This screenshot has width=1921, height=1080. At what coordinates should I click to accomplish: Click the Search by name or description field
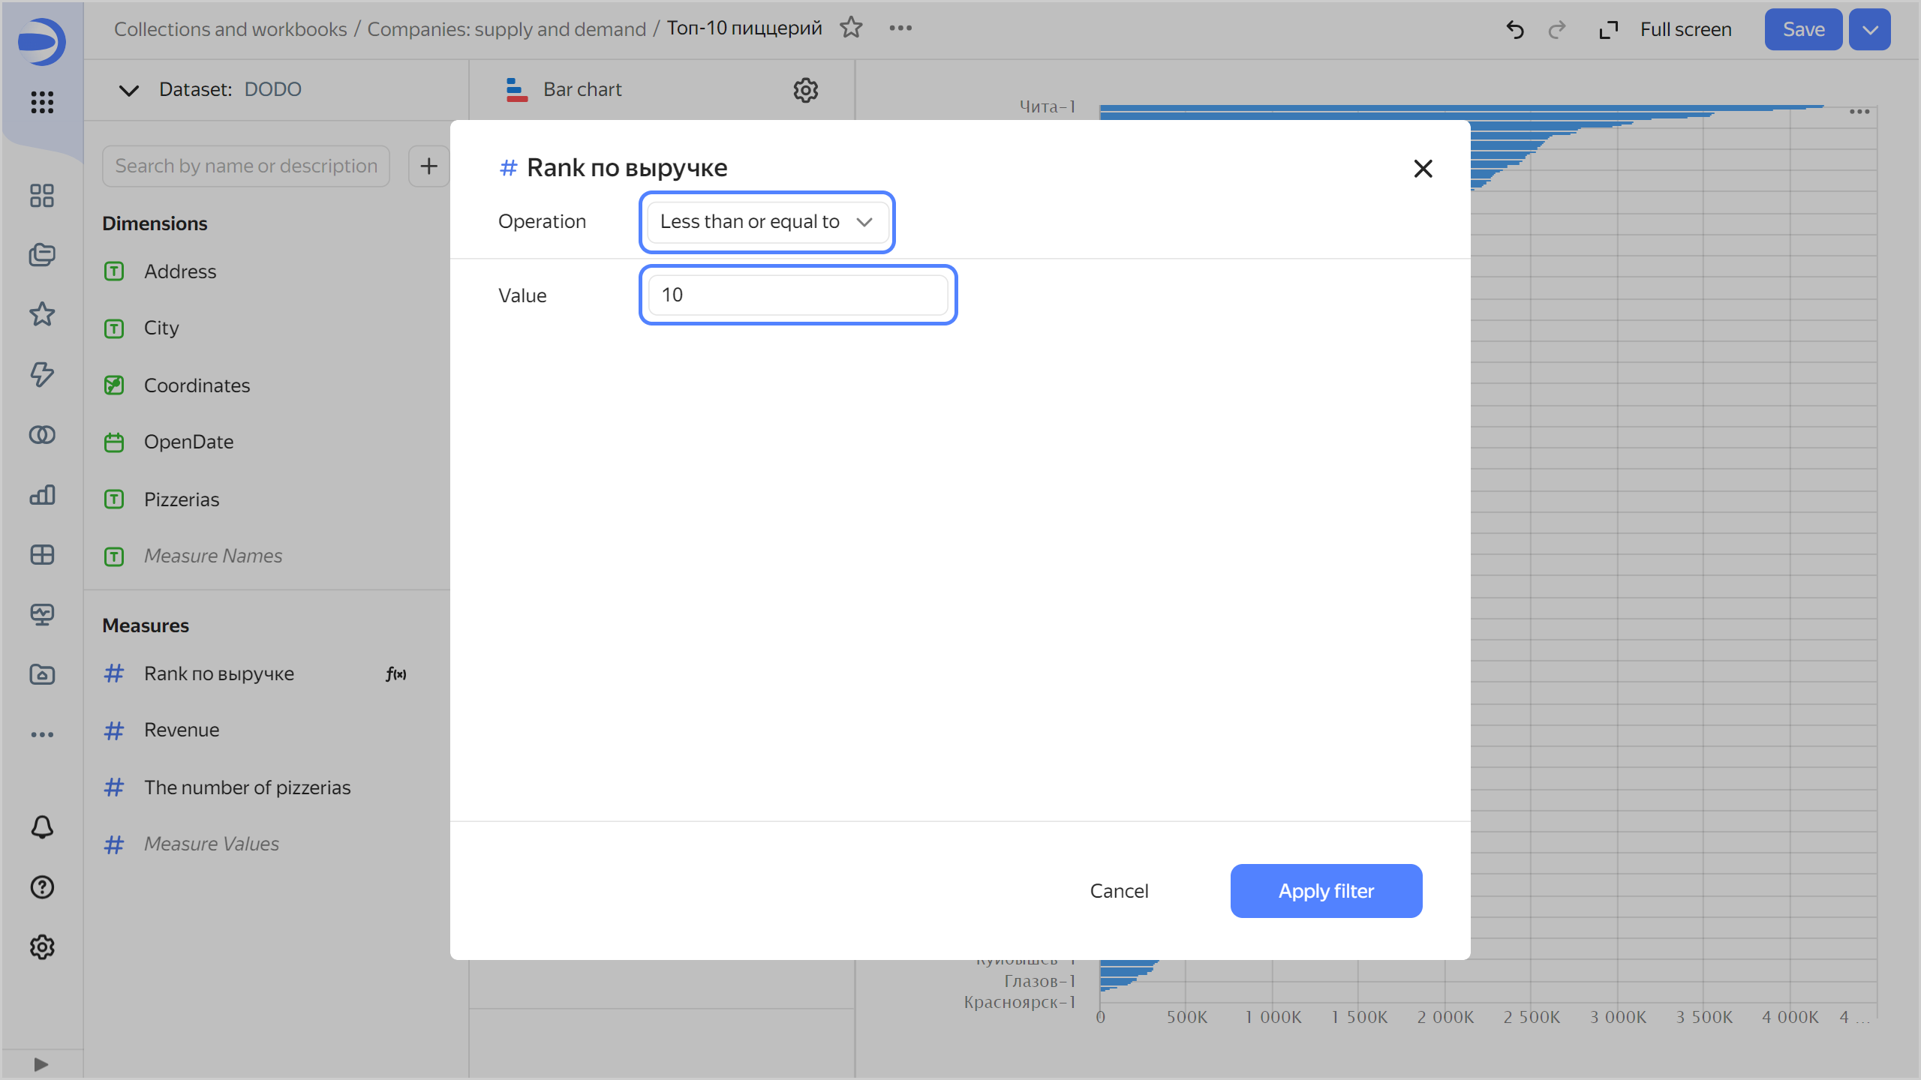click(246, 166)
